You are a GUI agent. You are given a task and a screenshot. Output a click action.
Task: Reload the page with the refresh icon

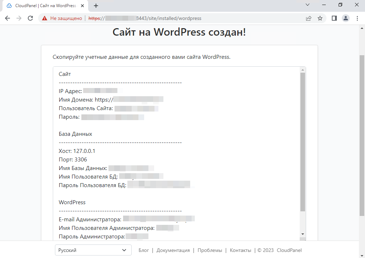(x=30, y=18)
